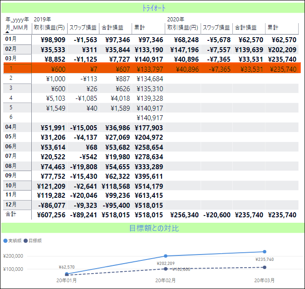Click the 実績額 data point at 20年03月
The width and height of the screenshot is (305, 289).
265,252
